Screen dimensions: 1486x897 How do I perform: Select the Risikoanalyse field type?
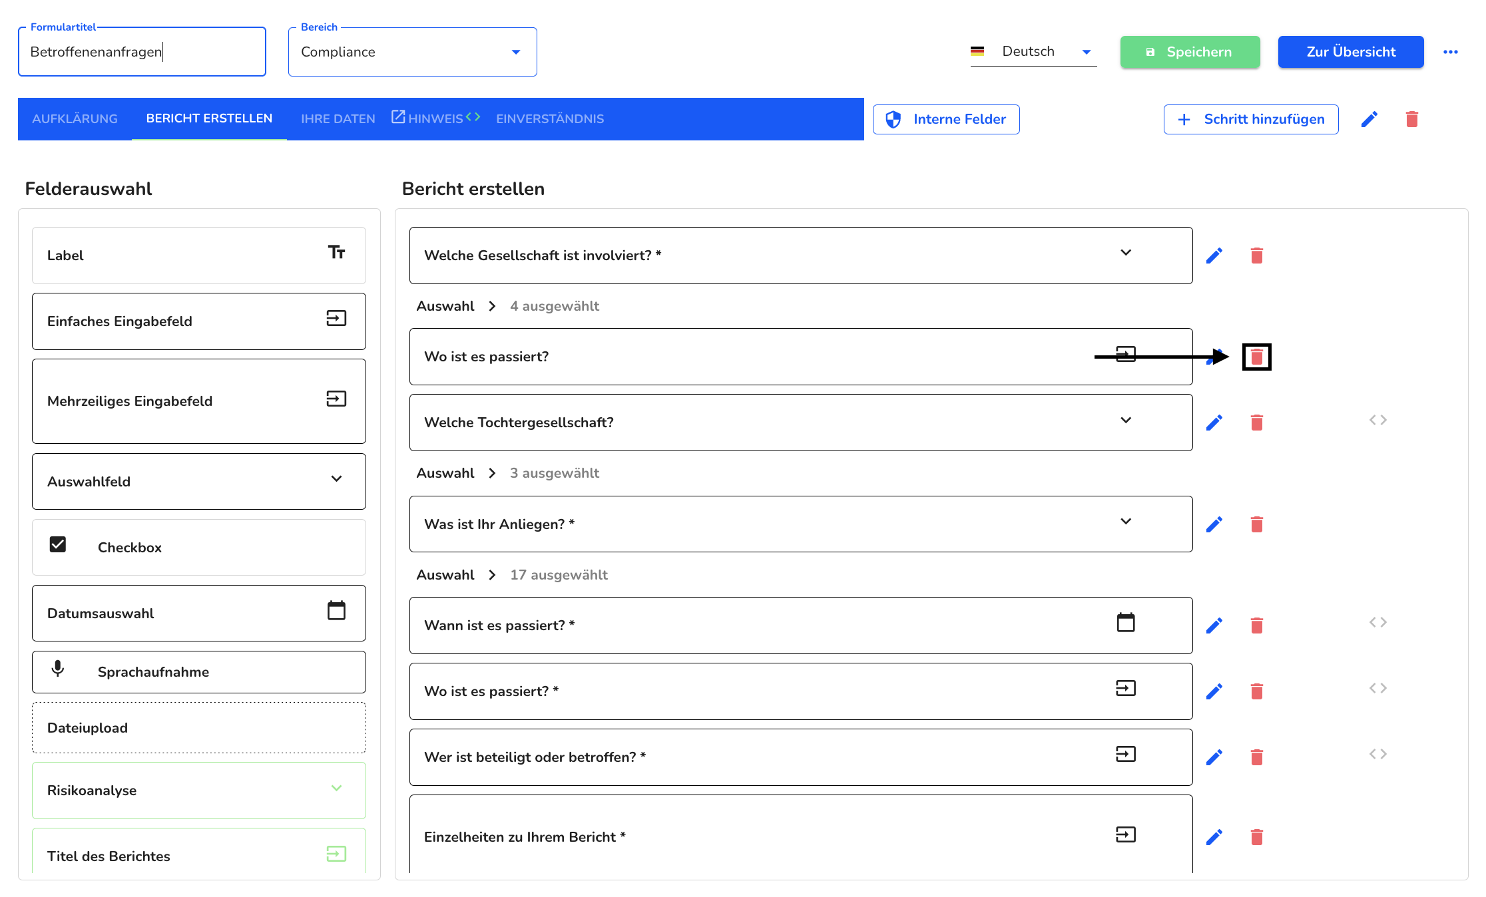point(198,791)
